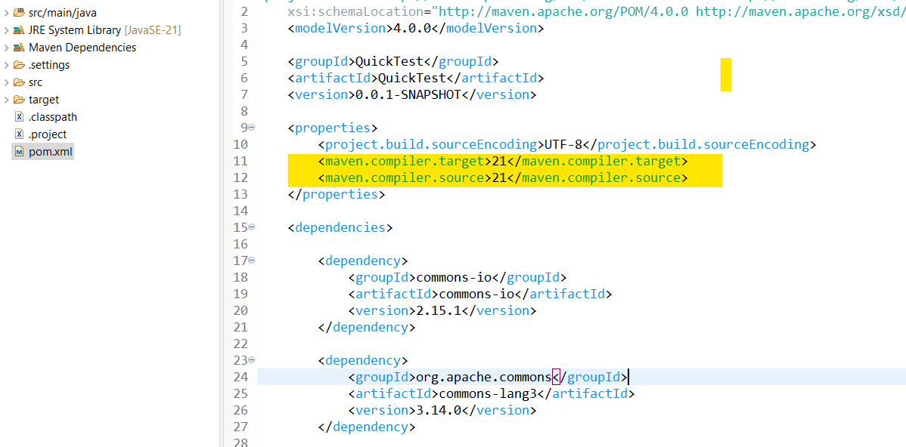
Task: Open the .classpath file
Action: [53, 116]
